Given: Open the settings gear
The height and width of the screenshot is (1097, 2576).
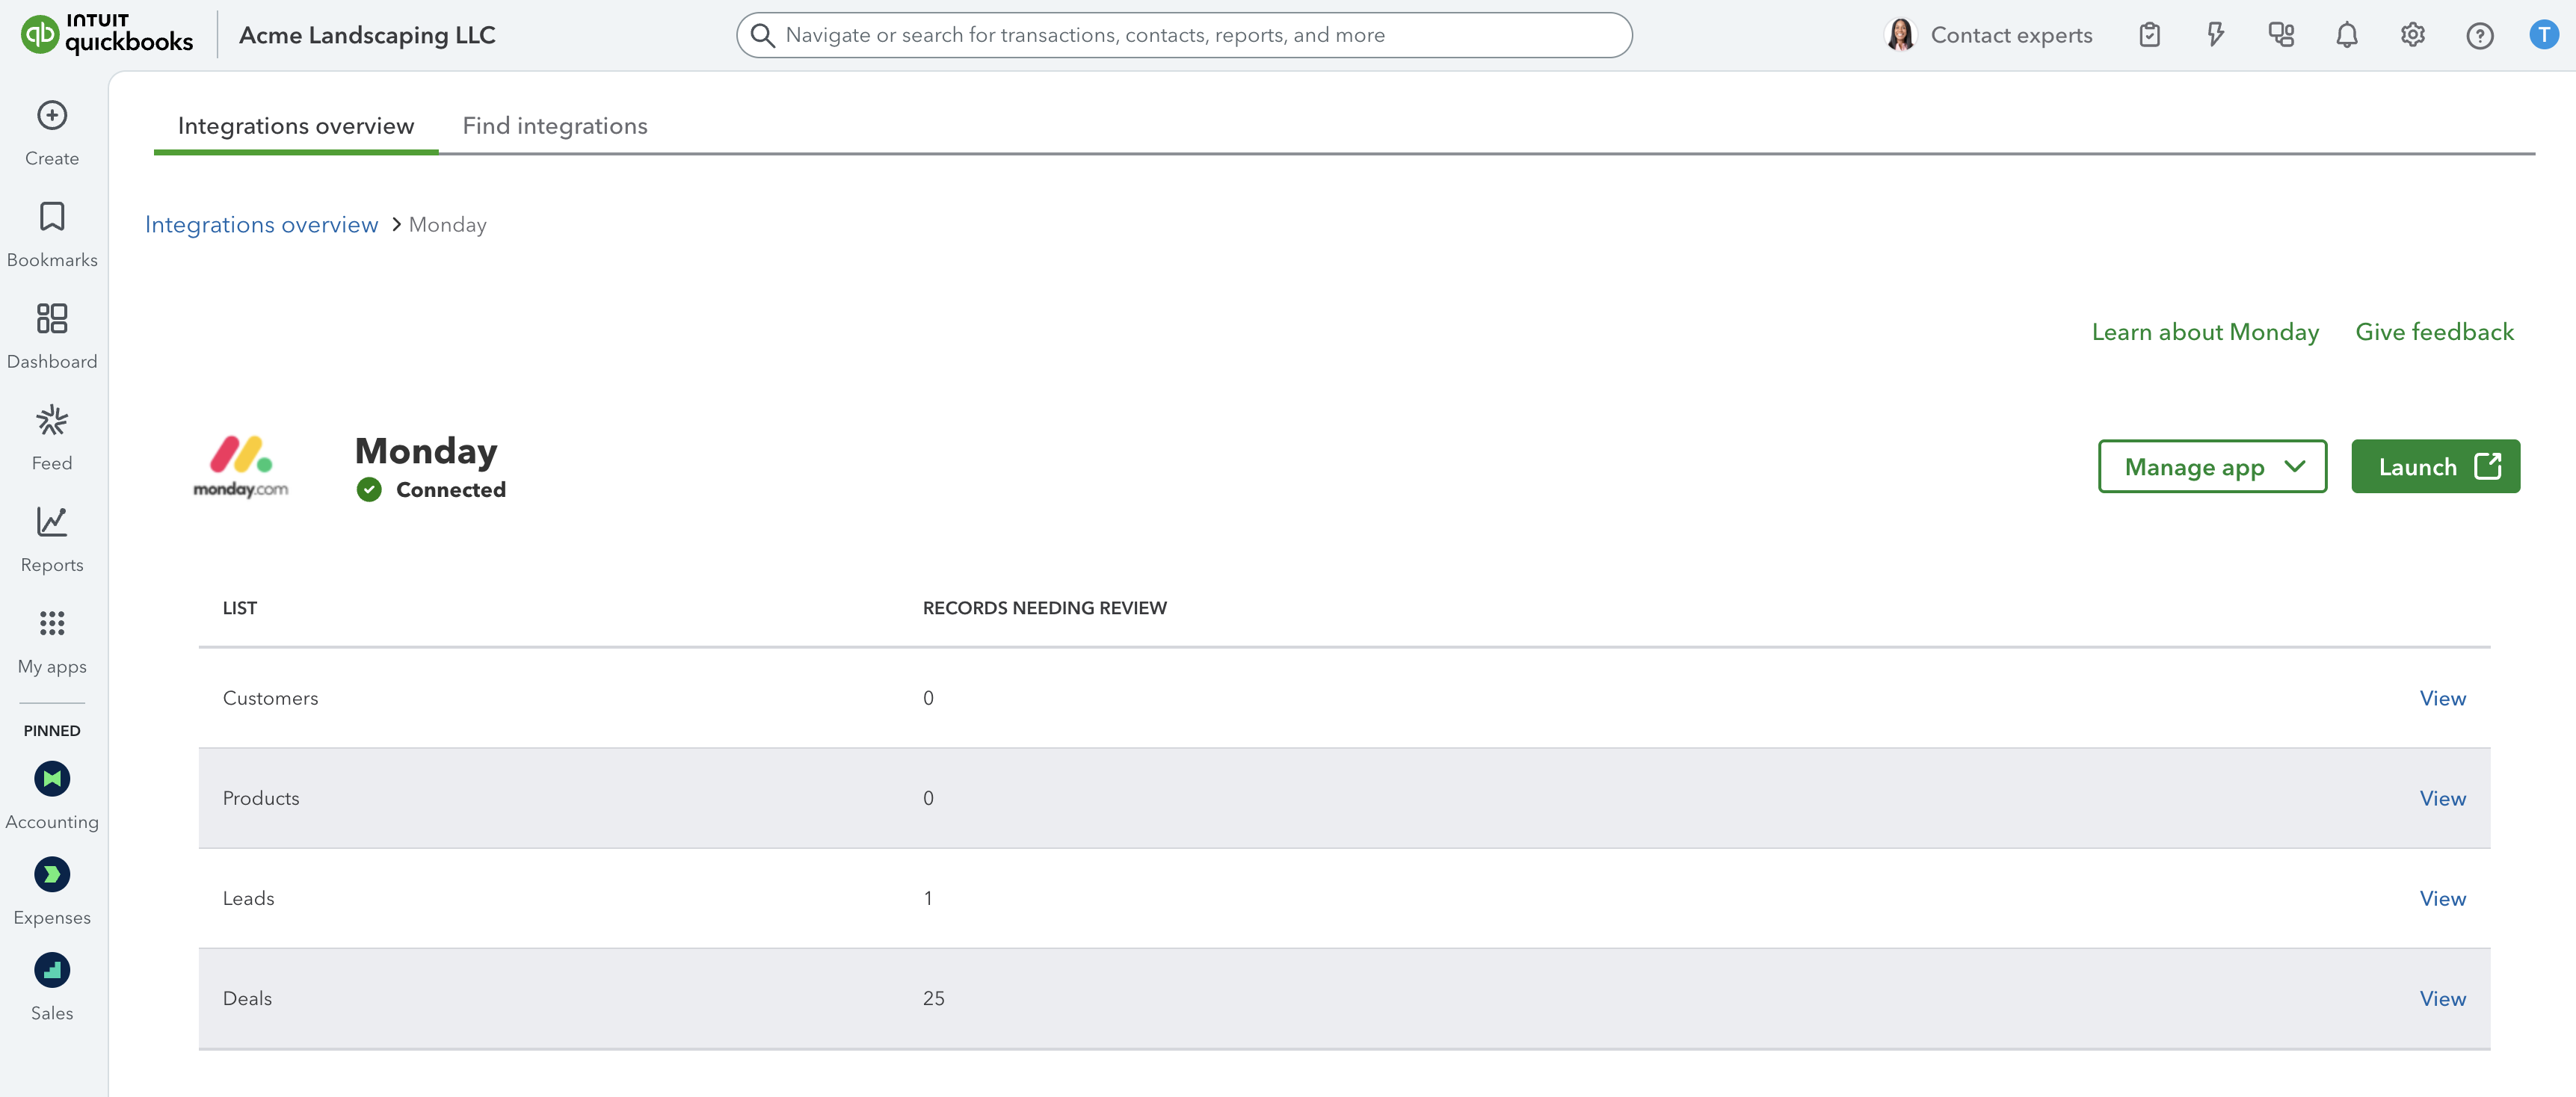Looking at the screenshot, I should tap(2412, 35).
